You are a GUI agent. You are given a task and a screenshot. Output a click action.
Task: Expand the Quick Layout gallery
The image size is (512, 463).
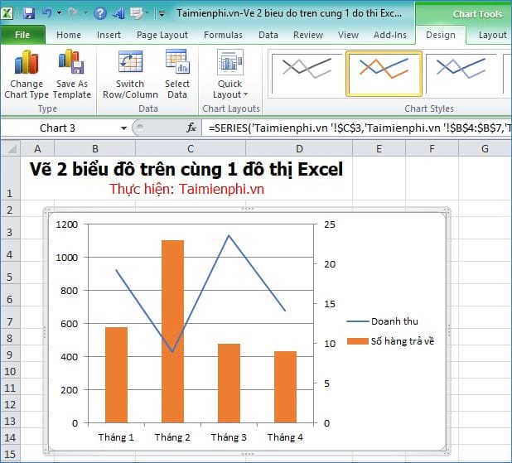tap(230, 75)
